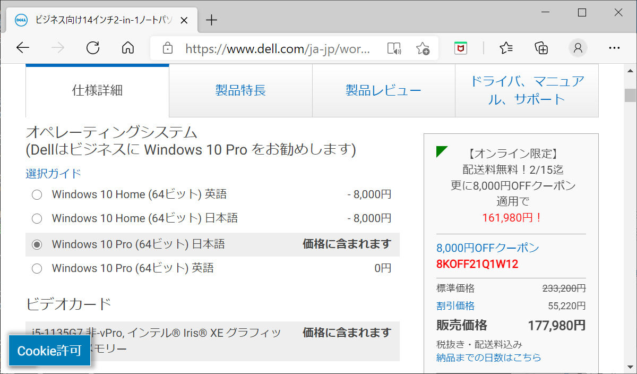Screen dimensions: 637x374
Task: Switch to the 製品特長 tab
Action: [240, 90]
